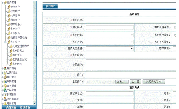Expand the 库存管理 tree node
179x109 pixels.
(2, 86)
